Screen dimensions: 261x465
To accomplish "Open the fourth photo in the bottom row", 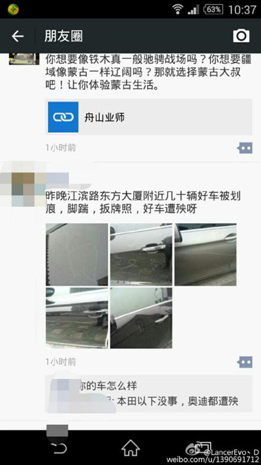I will click(x=77, y=318).
